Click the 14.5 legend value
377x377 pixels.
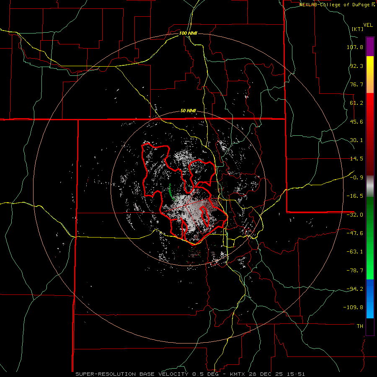[356, 159]
